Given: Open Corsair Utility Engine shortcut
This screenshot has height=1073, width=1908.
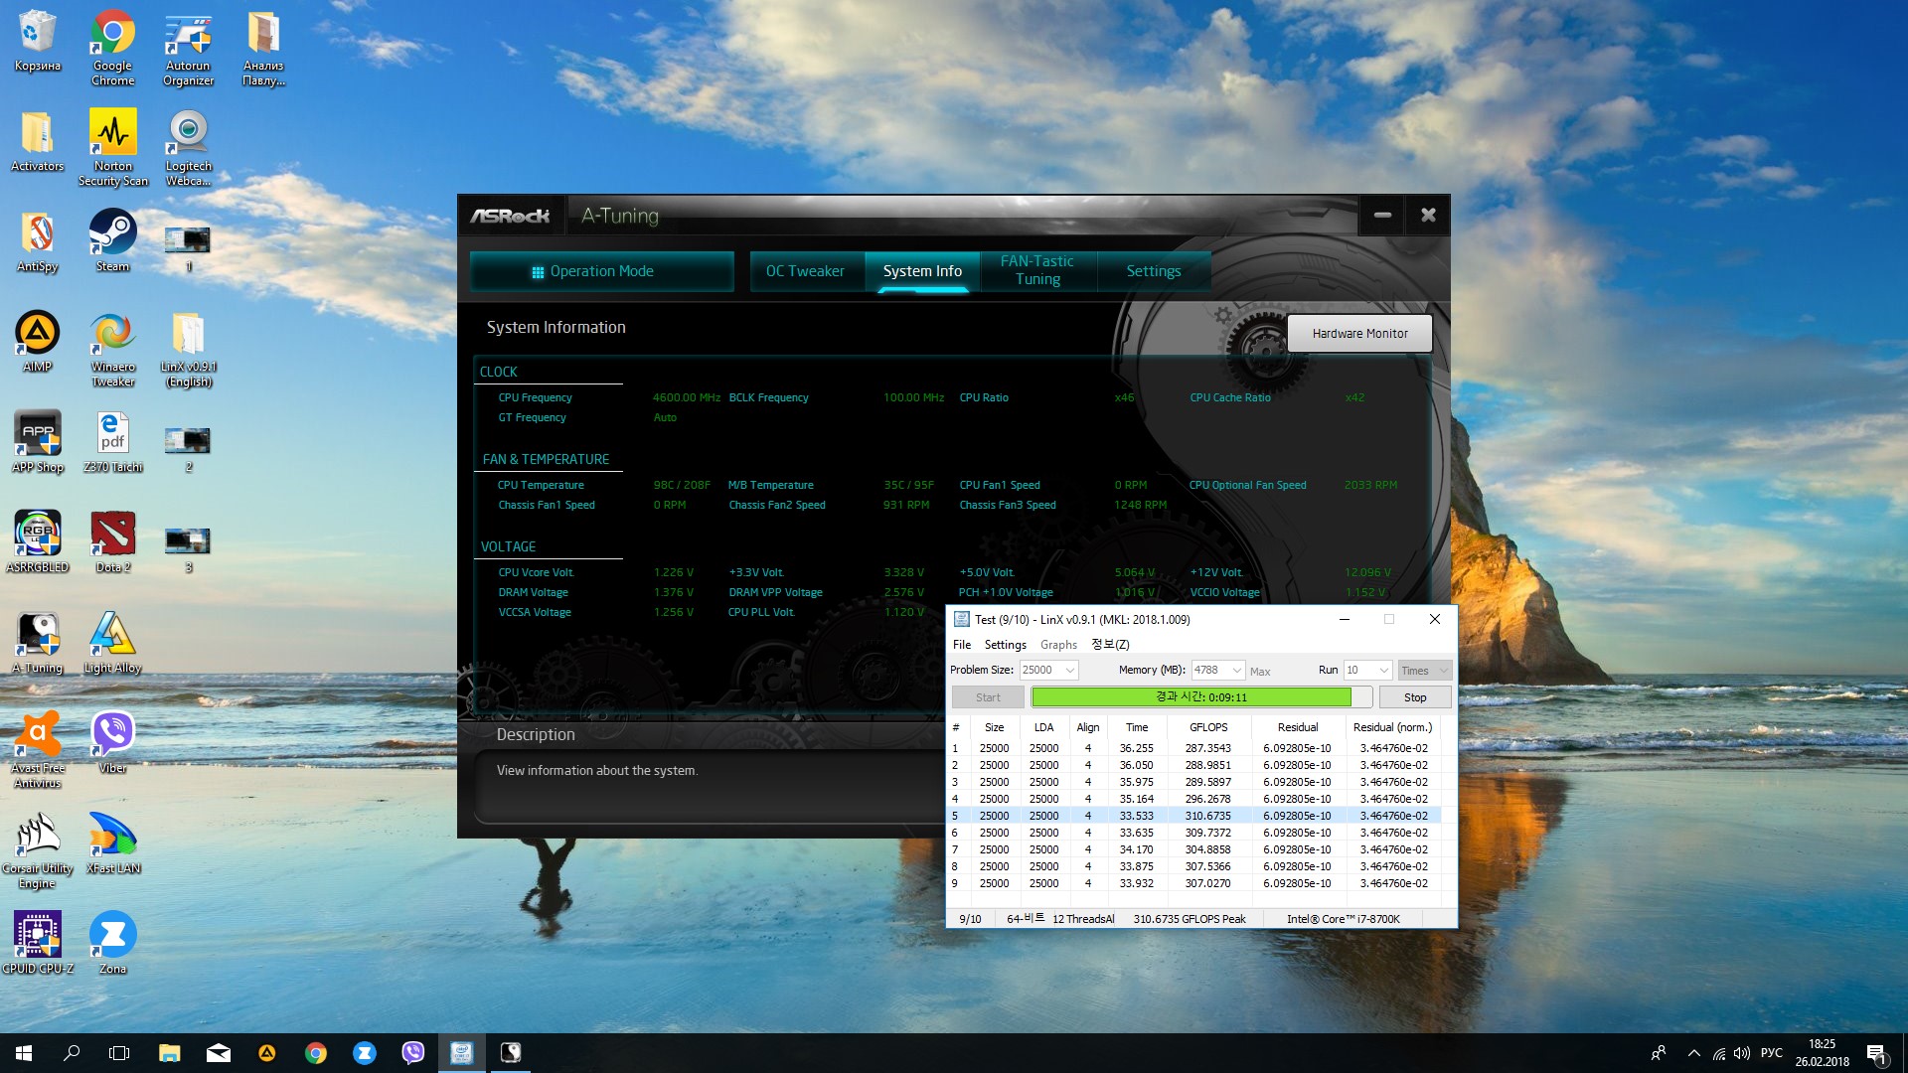Looking at the screenshot, I should 38,837.
